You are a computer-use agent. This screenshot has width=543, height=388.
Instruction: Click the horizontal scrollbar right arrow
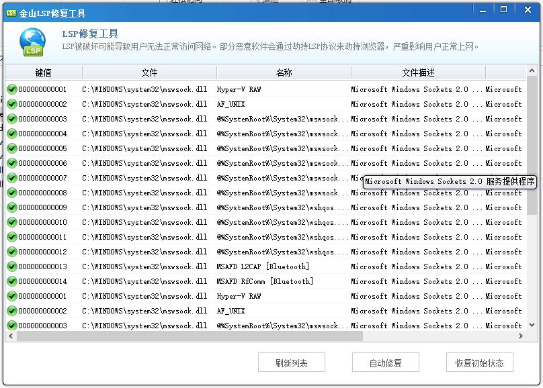click(x=521, y=336)
